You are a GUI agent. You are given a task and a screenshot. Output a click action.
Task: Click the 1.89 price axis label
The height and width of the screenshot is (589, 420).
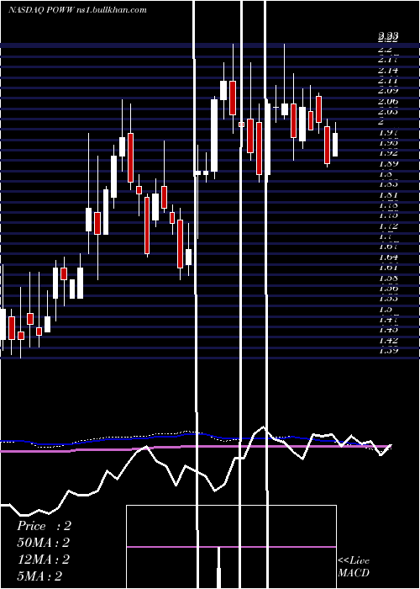point(388,164)
